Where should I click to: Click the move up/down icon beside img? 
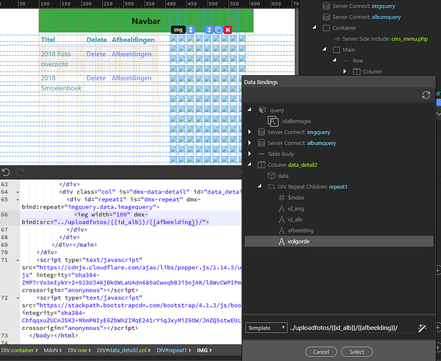pos(191,30)
